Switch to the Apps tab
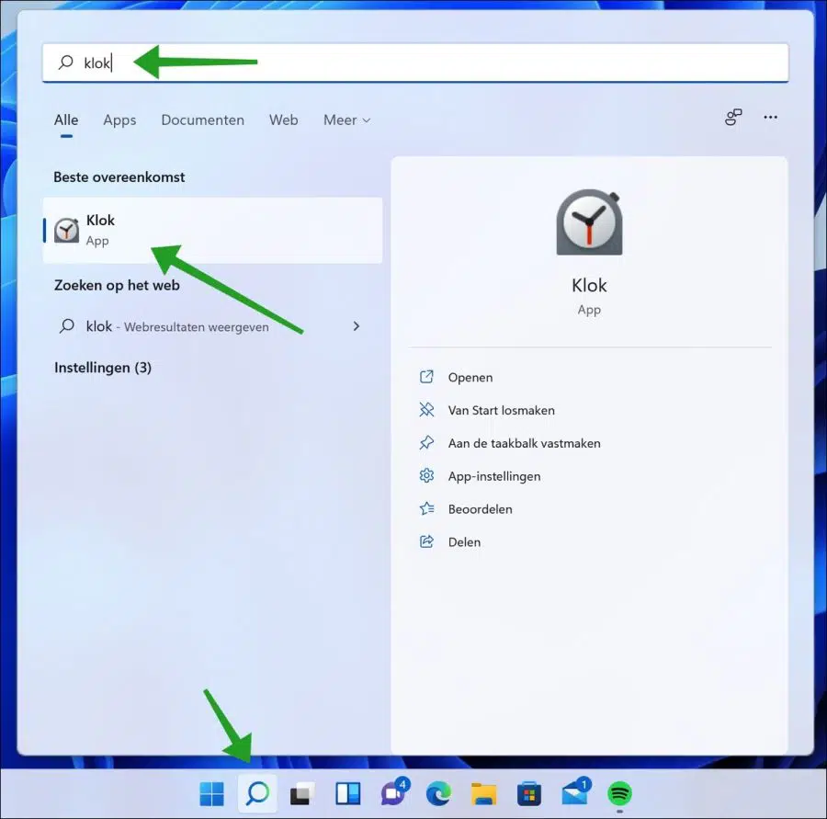Image resolution: width=827 pixels, height=819 pixels. coord(119,120)
